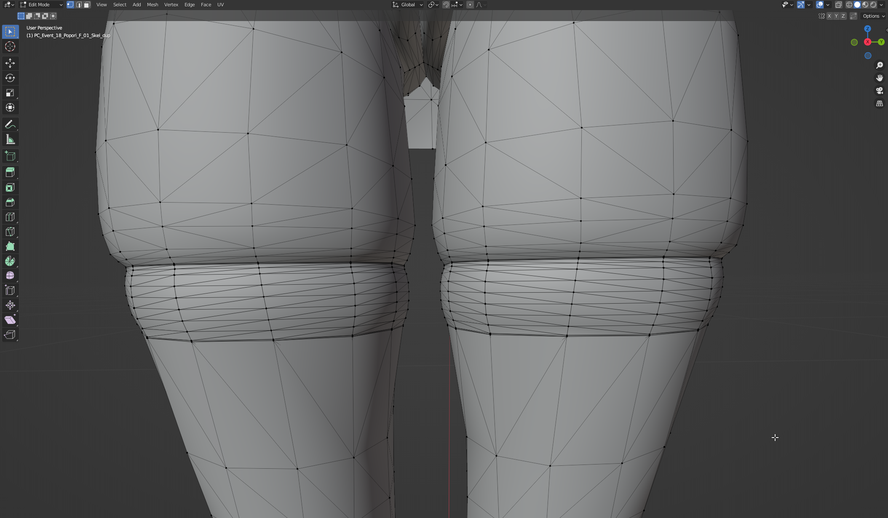The width and height of the screenshot is (888, 518).
Task: Open the UV menu
Action: [x=220, y=5]
